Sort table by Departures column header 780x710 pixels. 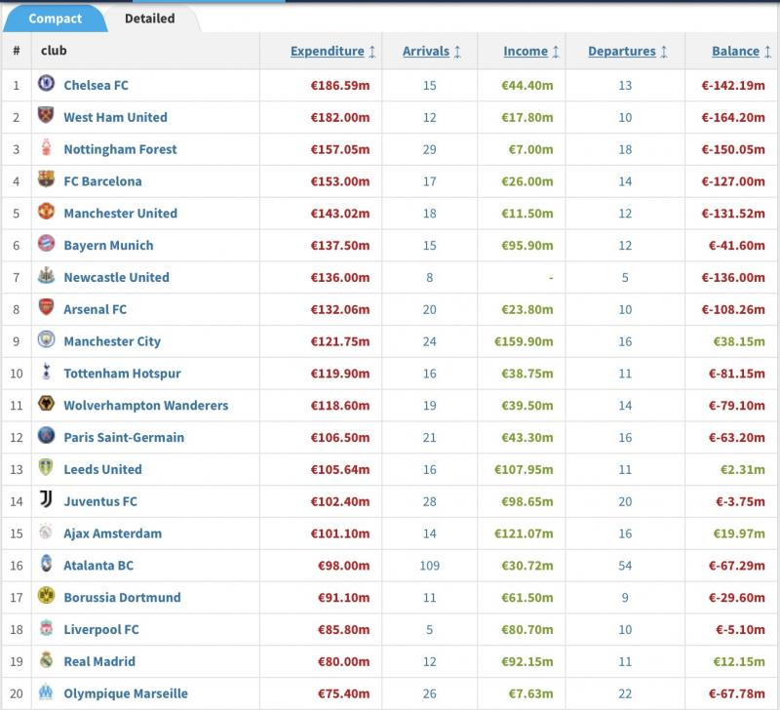pos(622,51)
